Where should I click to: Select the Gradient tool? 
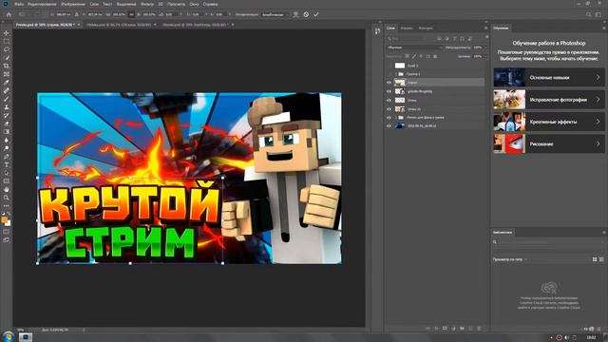7,132
